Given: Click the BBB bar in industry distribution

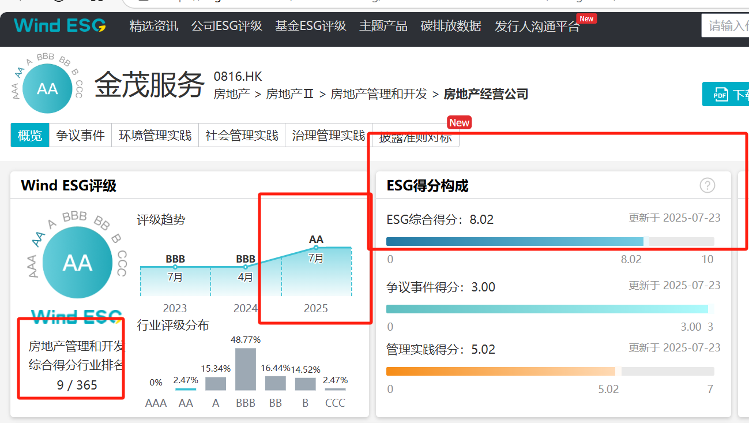Looking at the screenshot, I should [246, 369].
